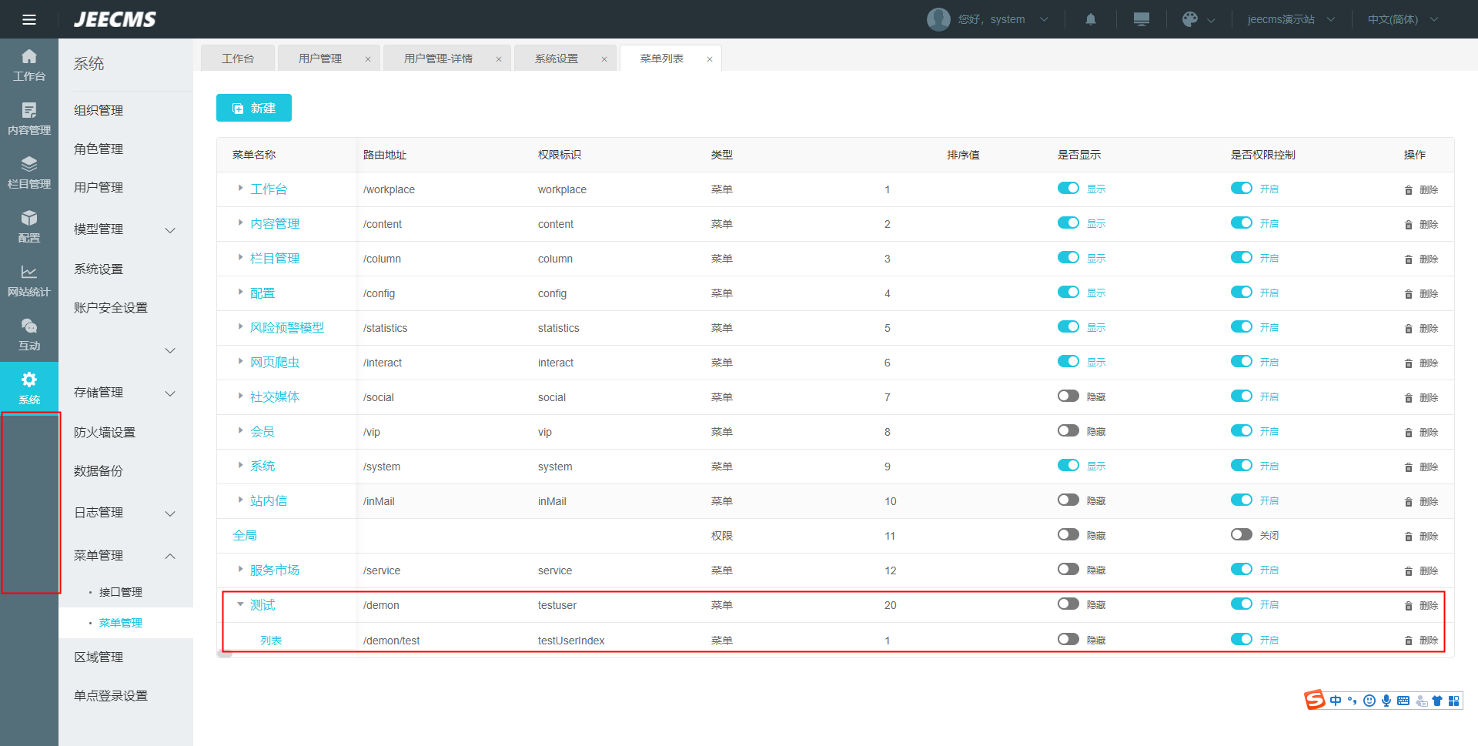Viewport: 1478px width, 746px height.
Task: Open the notification bell
Action: click(1090, 19)
